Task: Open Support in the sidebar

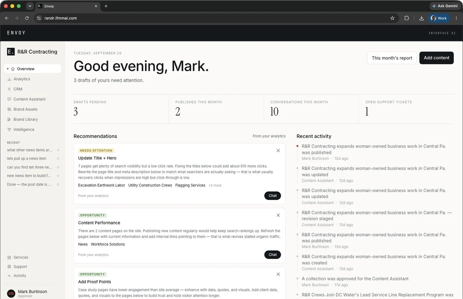Action: click(x=32, y=267)
